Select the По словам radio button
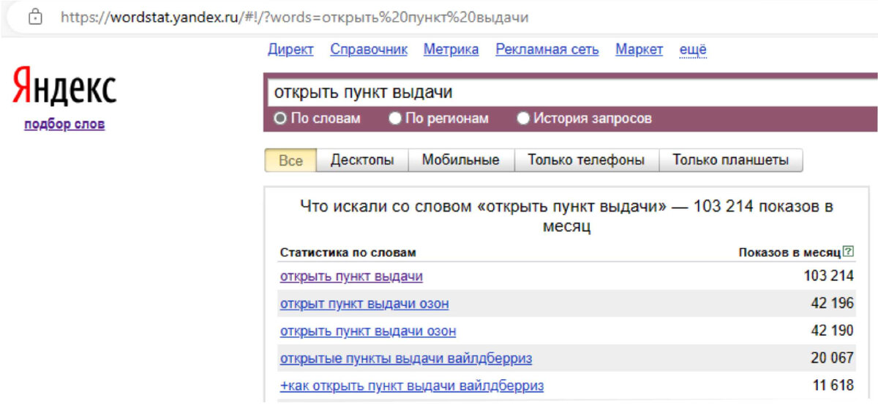878x404 pixels. pyautogui.click(x=279, y=118)
